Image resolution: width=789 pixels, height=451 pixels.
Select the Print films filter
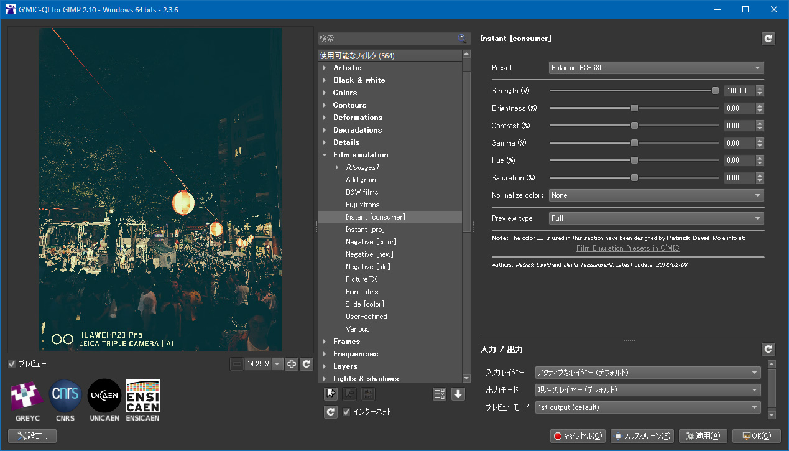pyautogui.click(x=362, y=292)
